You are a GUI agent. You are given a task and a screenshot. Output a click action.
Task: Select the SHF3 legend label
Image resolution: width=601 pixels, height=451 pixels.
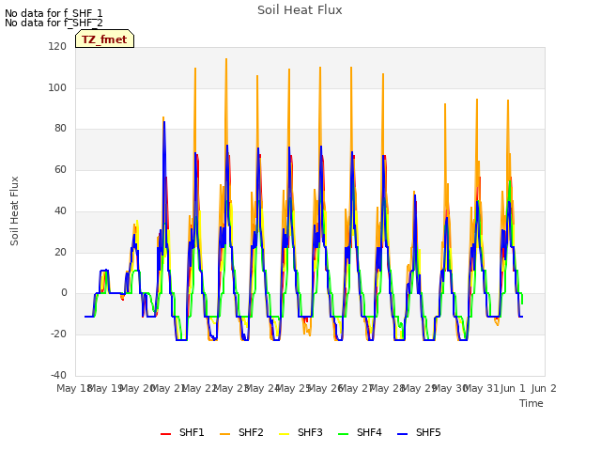point(310,432)
